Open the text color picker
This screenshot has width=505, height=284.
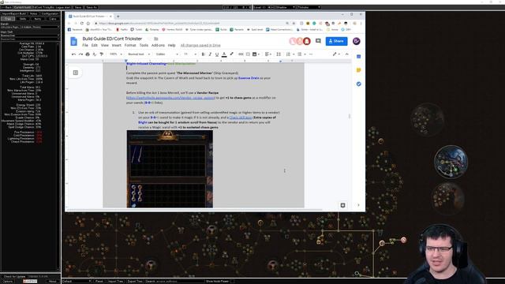click(224, 54)
